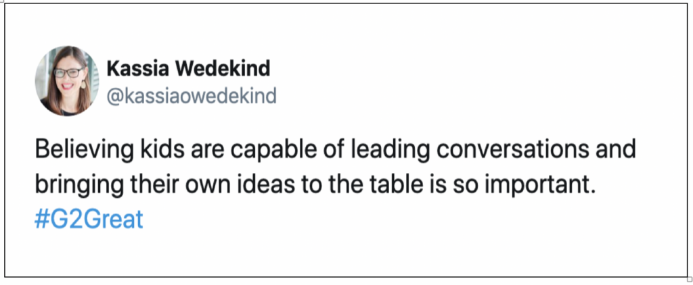Image resolution: width=693 pixels, height=285 pixels.
Task: Click the @kassiaowedekind handle
Action: point(192,96)
